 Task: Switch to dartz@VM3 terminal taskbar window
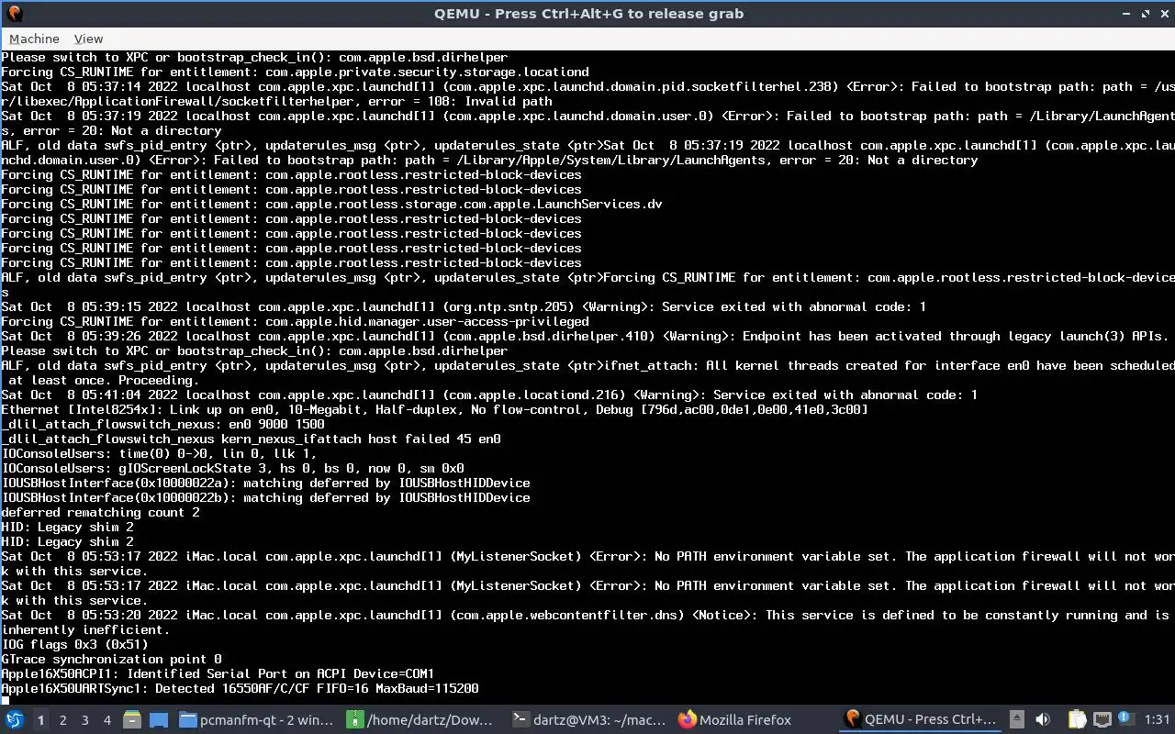pyautogui.click(x=591, y=720)
